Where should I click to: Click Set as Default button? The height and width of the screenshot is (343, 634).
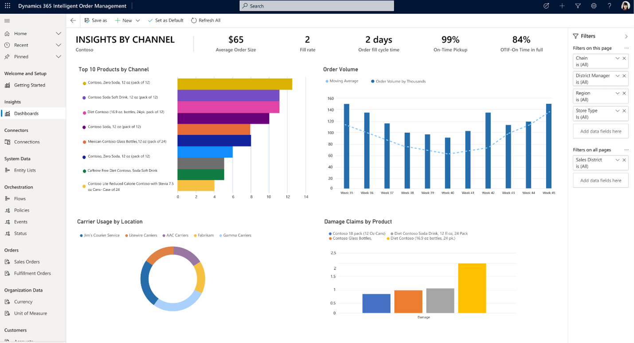click(x=165, y=20)
